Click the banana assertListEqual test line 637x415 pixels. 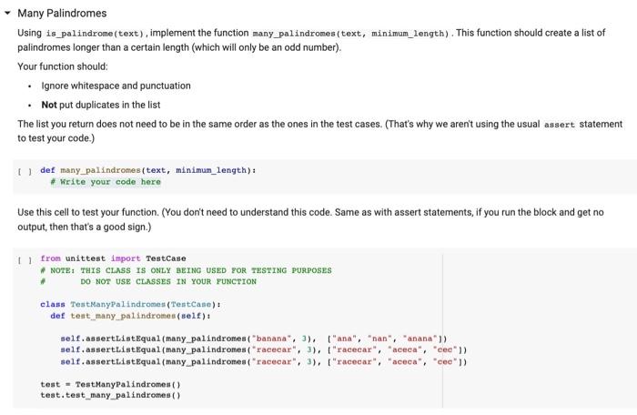coord(254,339)
